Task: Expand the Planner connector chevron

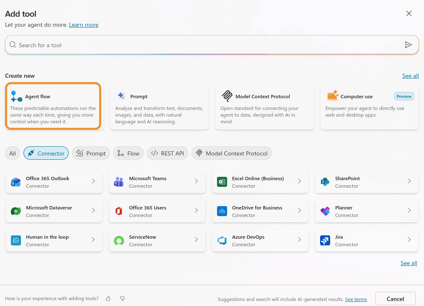Action: tap(409, 211)
